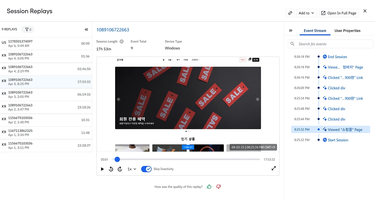Click 9 REPLAYS count label

(x=9, y=29)
